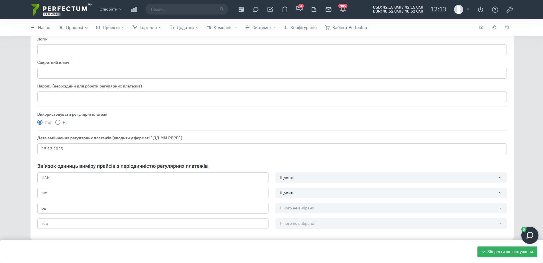Click 'Зберегти налаштування' button
The width and height of the screenshot is (543, 263).
tap(507, 252)
